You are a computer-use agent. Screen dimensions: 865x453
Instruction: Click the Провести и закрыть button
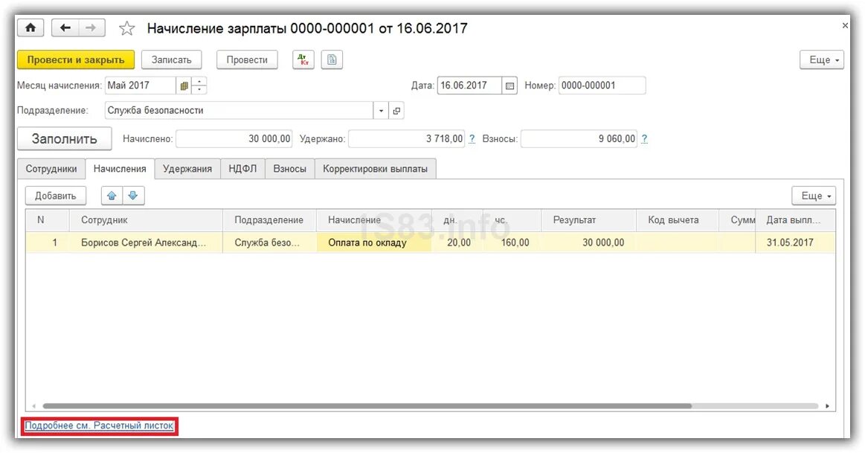(x=75, y=60)
